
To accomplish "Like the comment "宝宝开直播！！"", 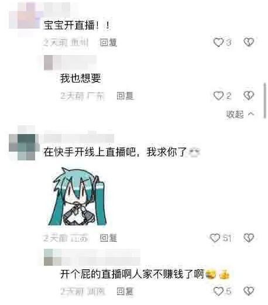I will (218, 42).
